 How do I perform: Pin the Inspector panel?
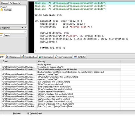click(x=22, y=28)
